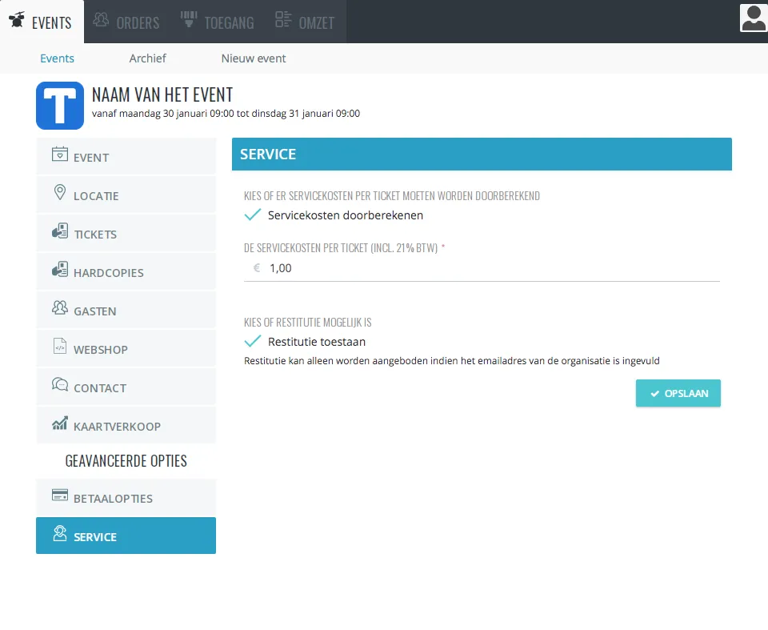The image size is (768, 630).
Task: Click the Contact speech bubble icon
Action: 60,386
